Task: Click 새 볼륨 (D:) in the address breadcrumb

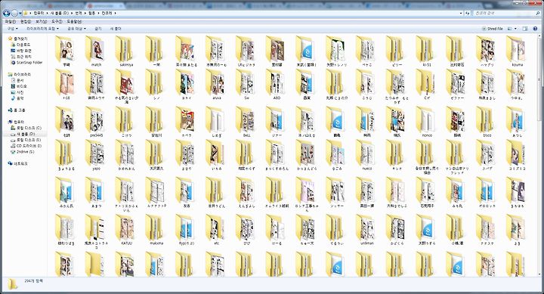Action: click(x=60, y=13)
